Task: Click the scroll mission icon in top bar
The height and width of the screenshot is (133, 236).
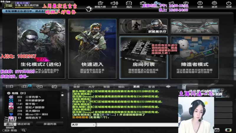Action: [x=171, y=3]
